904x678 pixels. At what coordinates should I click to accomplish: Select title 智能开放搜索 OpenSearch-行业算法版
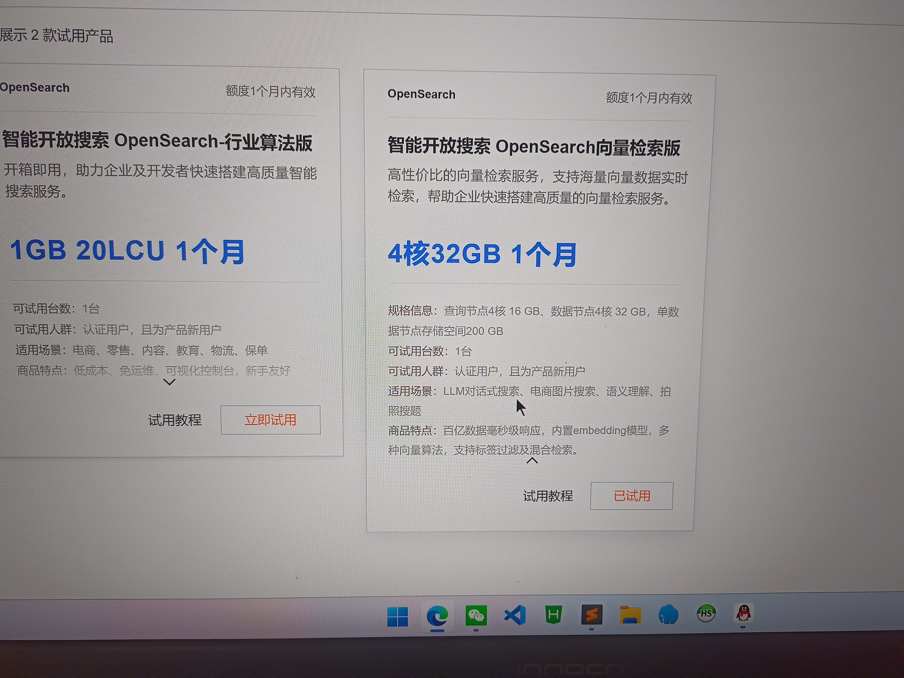pyautogui.click(x=157, y=141)
